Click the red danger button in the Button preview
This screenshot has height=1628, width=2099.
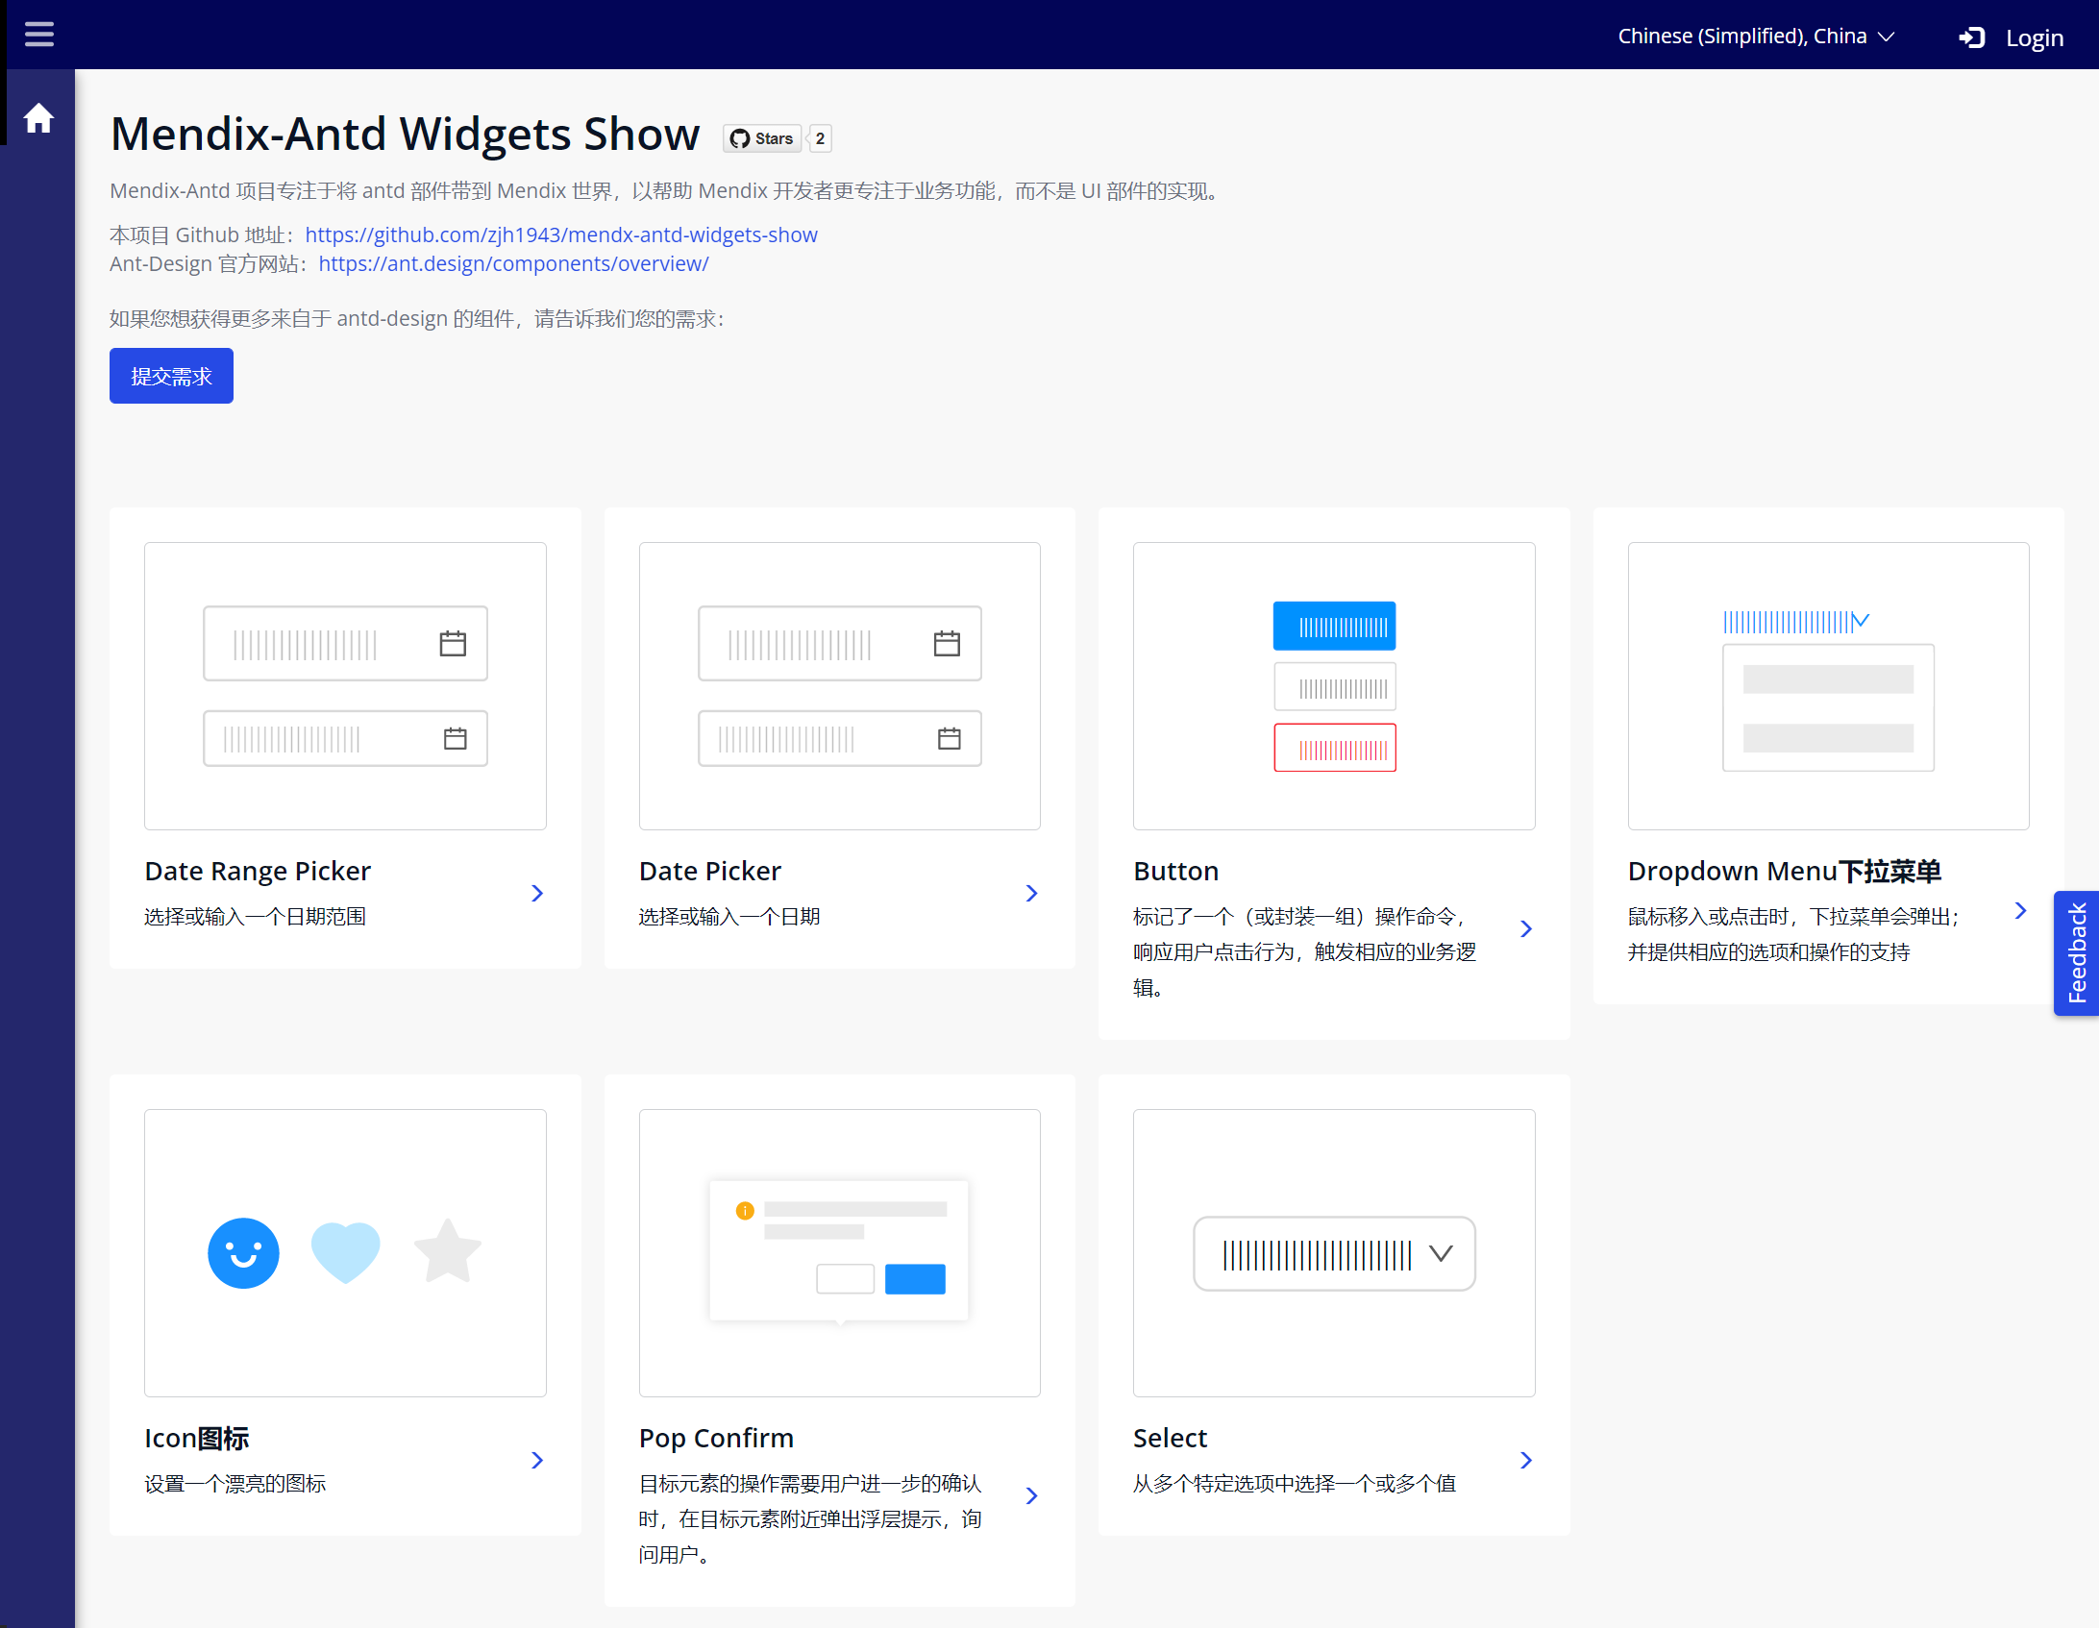coord(1334,747)
